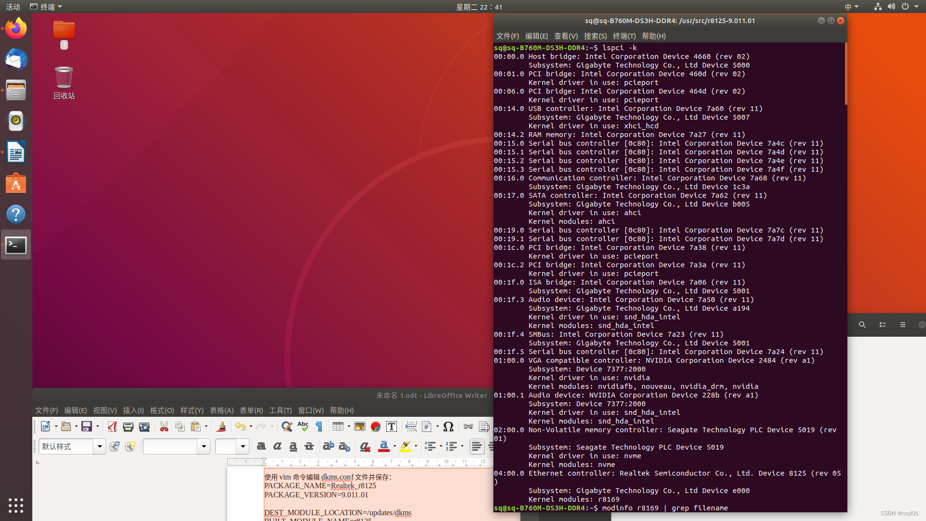Toggle formatting marks pilcrow icon

(x=319, y=426)
